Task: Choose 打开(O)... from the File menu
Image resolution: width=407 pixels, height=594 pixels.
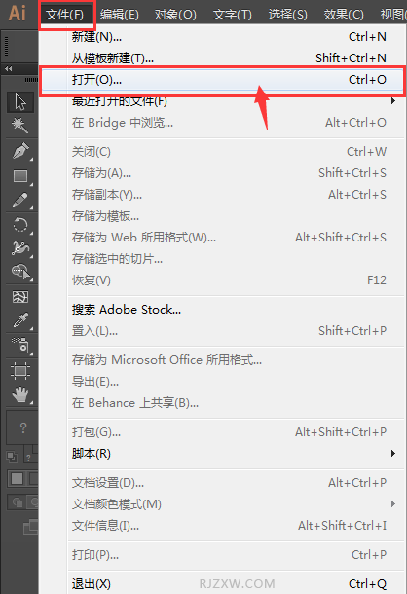Action: [x=222, y=80]
